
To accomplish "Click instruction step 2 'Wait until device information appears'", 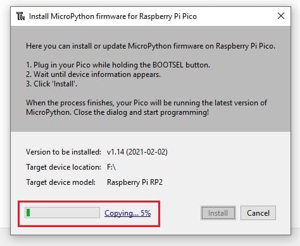I will (93, 74).
